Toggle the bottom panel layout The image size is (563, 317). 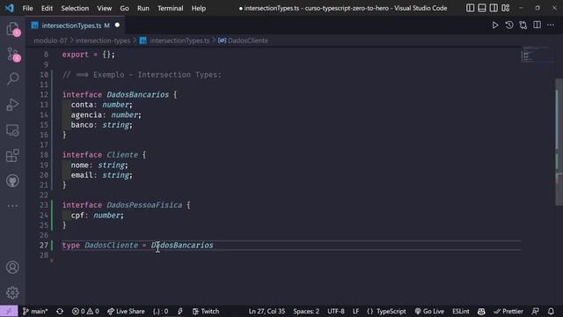click(482, 8)
